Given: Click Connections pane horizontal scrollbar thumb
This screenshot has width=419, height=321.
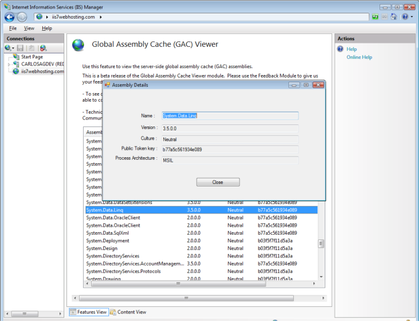Looking at the screenshot, I should click(24, 314).
